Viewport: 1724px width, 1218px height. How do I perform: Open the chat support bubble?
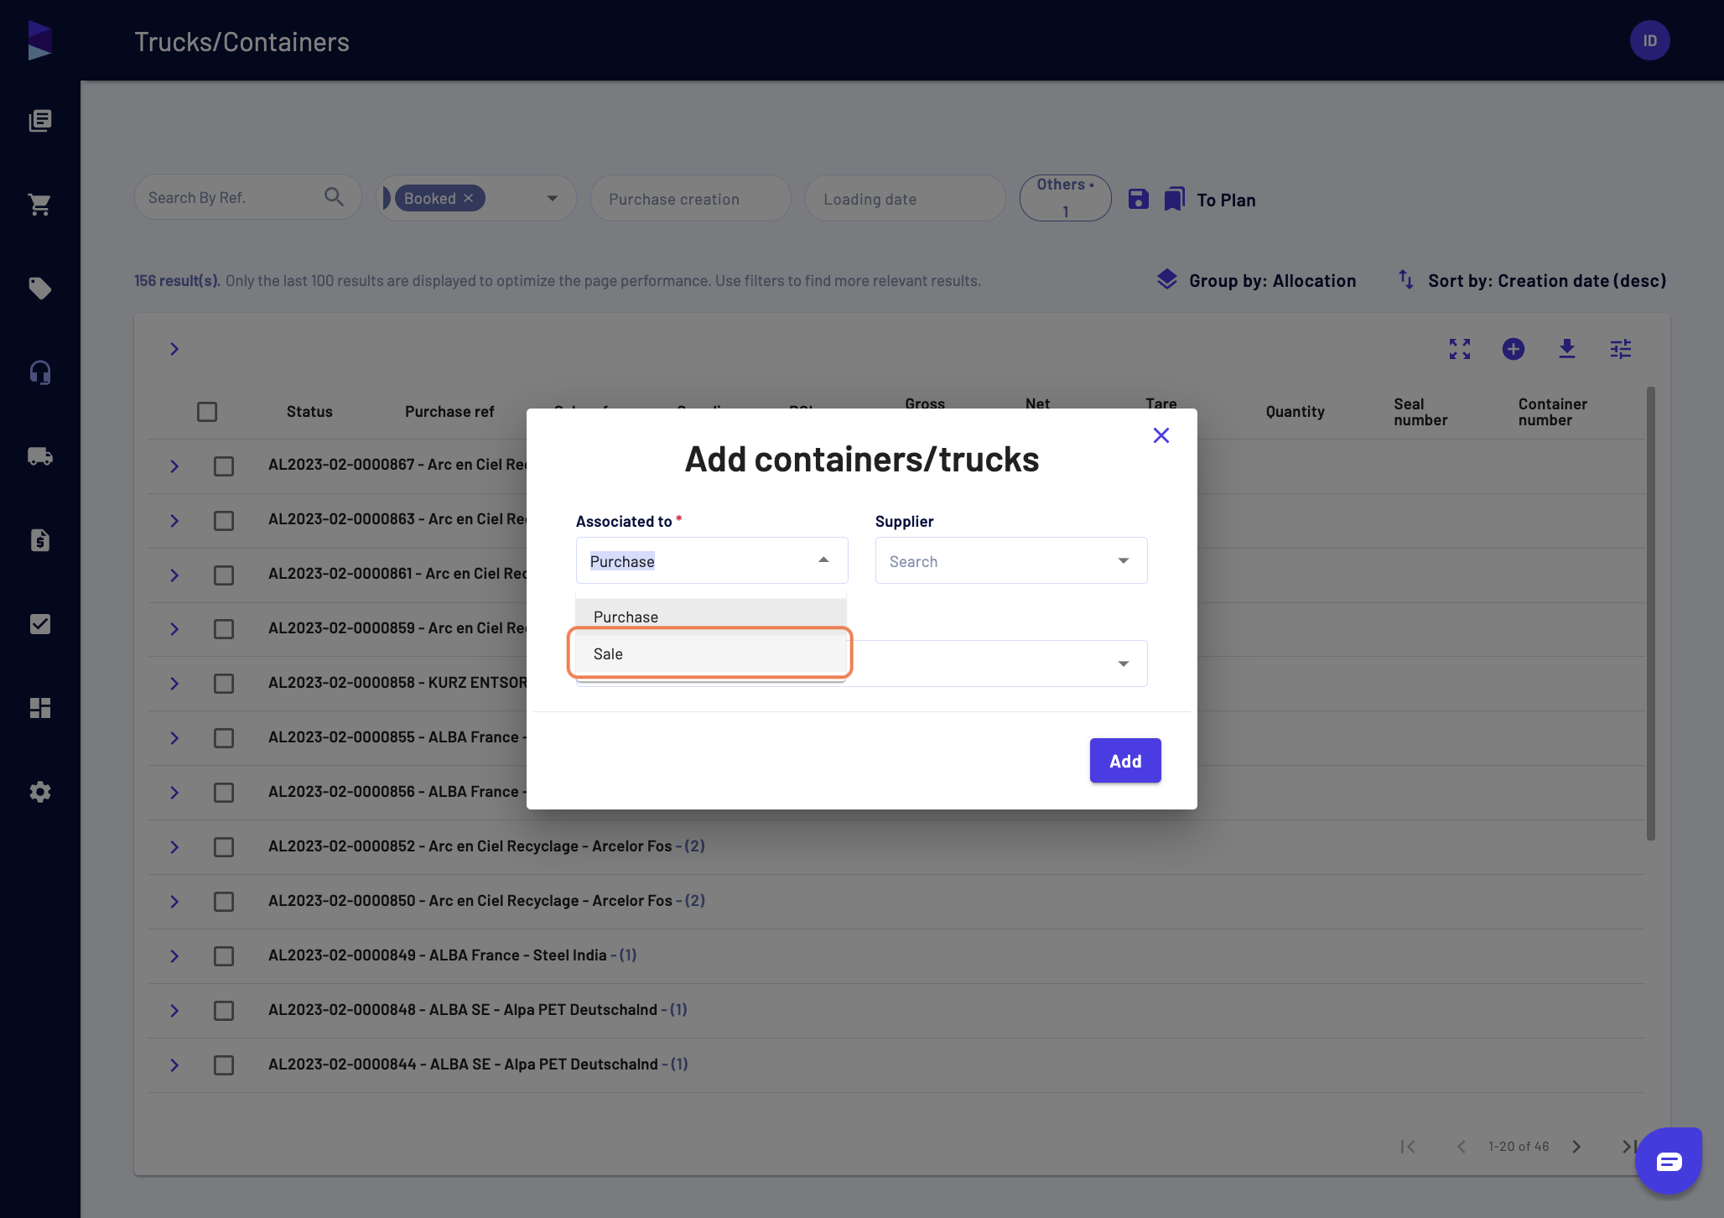[1669, 1161]
